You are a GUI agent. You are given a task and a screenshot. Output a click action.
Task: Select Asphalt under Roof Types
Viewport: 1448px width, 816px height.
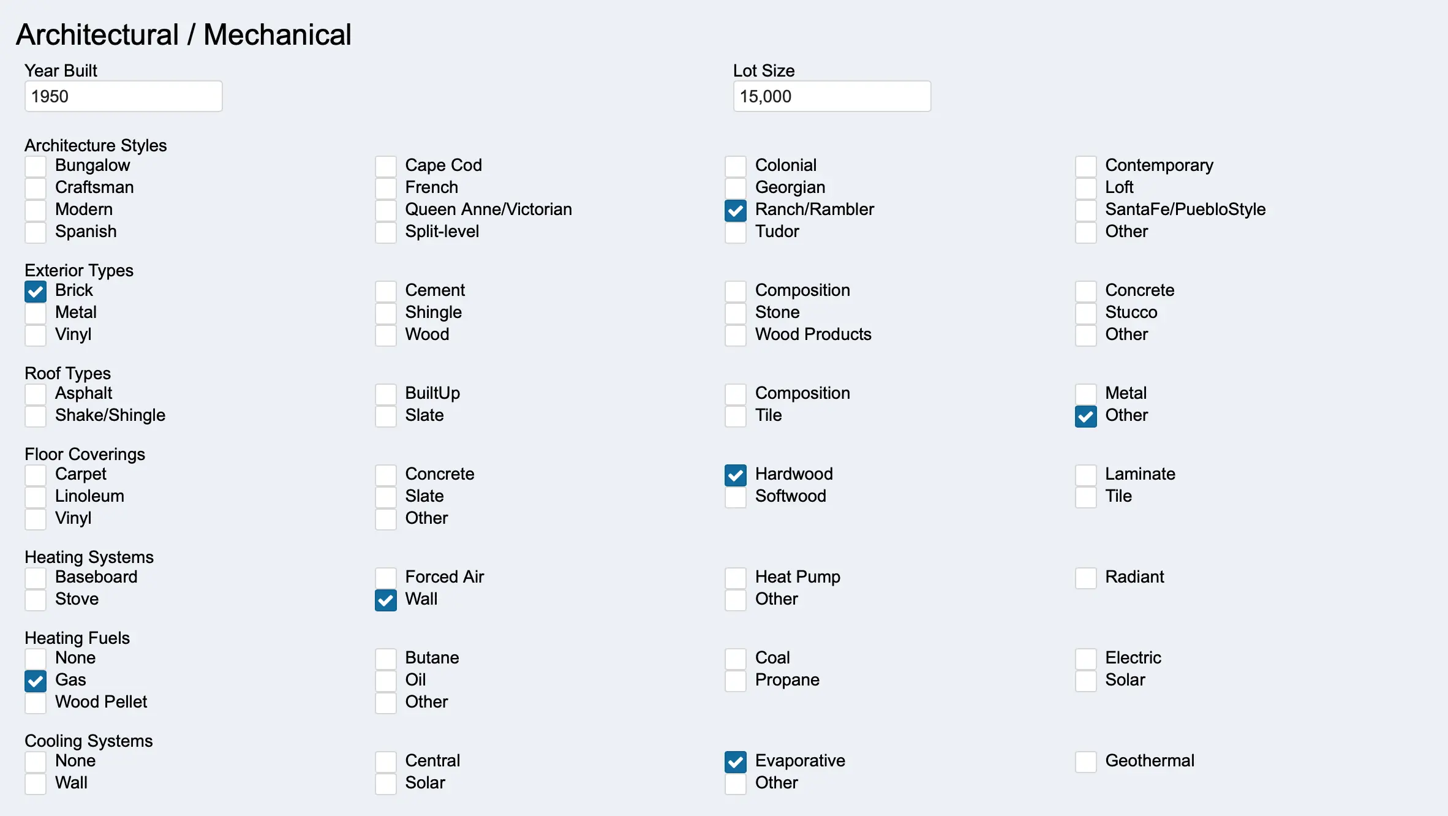coord(36,394)
